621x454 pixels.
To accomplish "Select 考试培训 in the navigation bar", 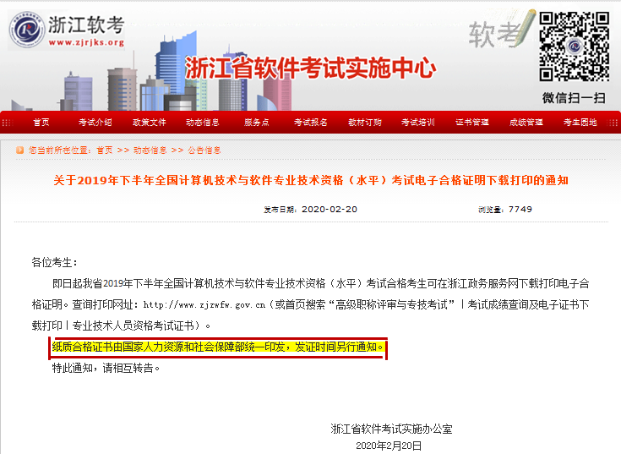I will (418, 123).
